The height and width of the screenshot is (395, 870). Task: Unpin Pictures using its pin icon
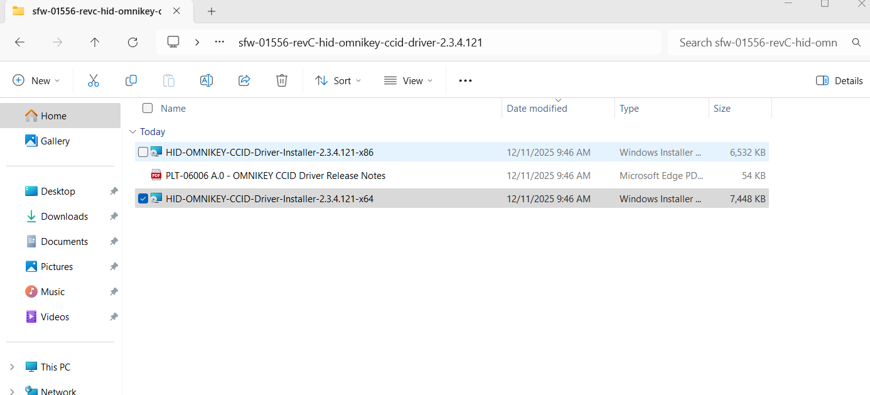coord(114,266)
